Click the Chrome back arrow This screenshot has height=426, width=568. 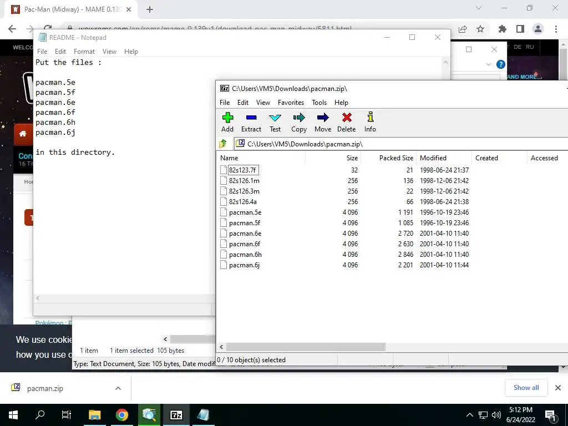click(x=12, y=29)
